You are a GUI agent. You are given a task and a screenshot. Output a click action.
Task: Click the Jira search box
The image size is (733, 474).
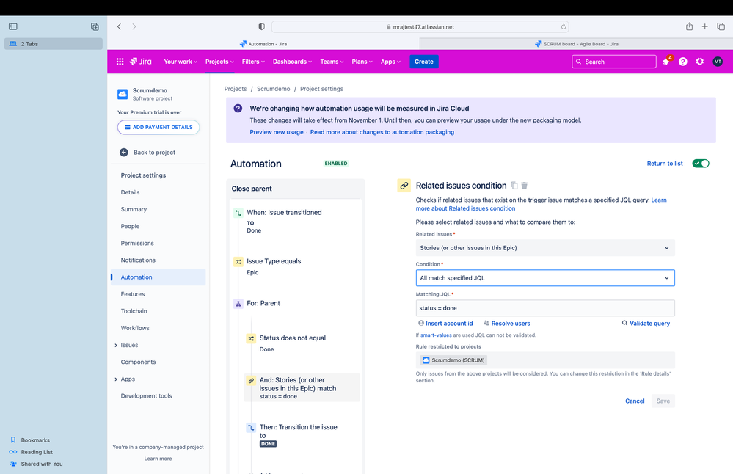(614, 62)
